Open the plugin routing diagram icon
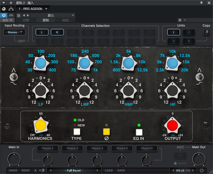Image resolution: width=213 pixels, height=174 pixels. pyautogui.click(x=11, y=9)
